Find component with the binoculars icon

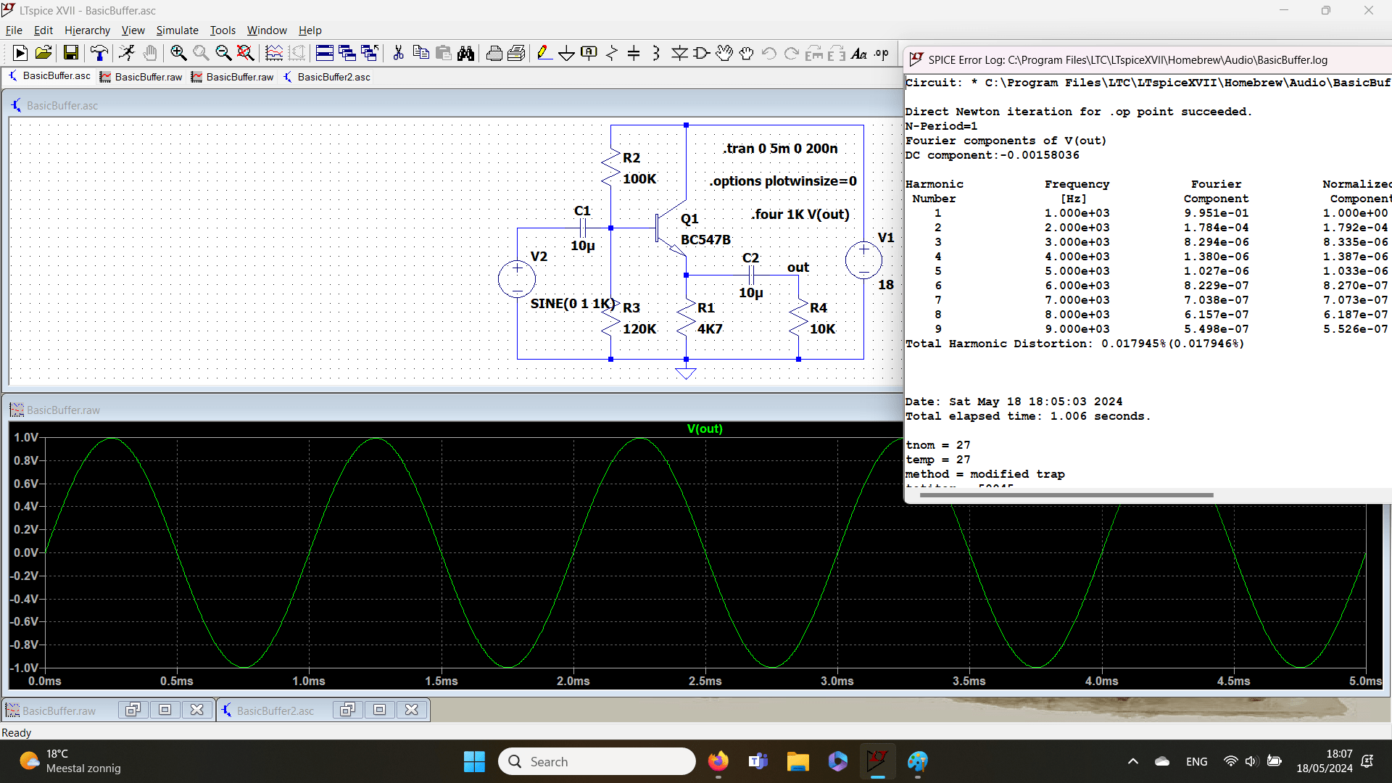[465, 53]
